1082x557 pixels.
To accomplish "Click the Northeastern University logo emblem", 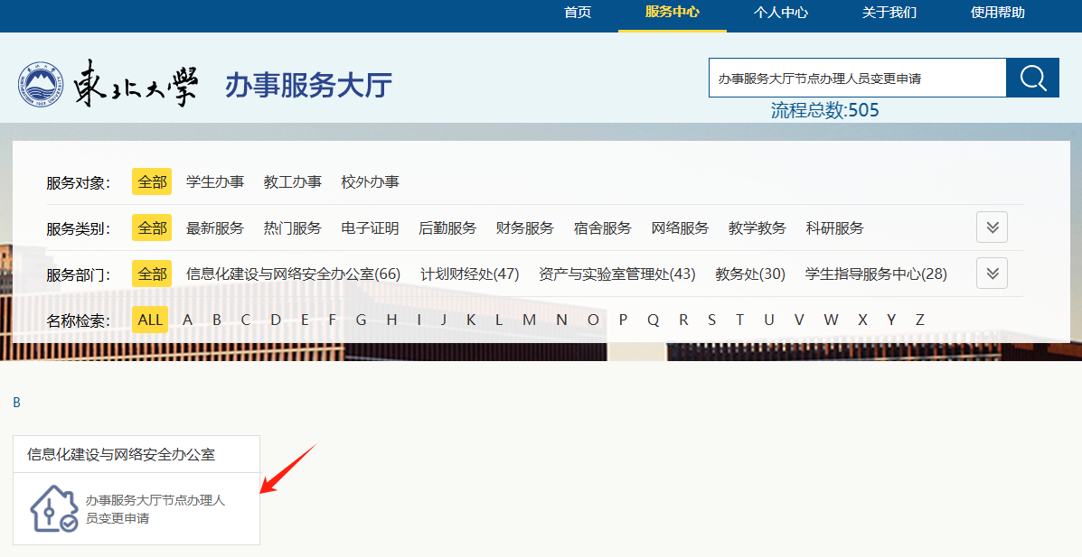I will point(40,85).
